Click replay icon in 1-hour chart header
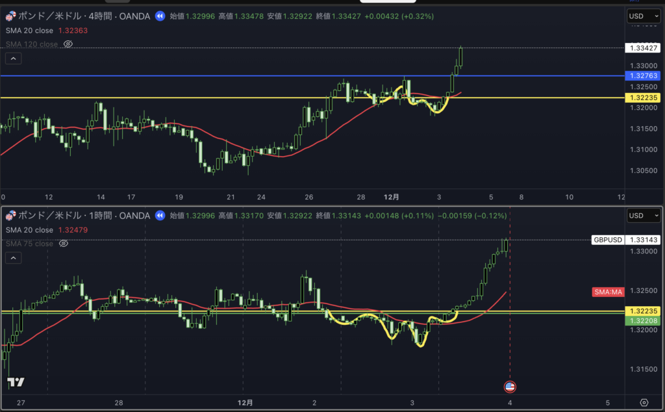This screenshot has height=412, width=665. [x=160, y=215]
